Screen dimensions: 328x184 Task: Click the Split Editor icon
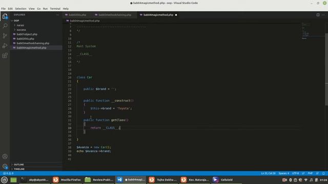pyautogui.click(x=318, y=15)
